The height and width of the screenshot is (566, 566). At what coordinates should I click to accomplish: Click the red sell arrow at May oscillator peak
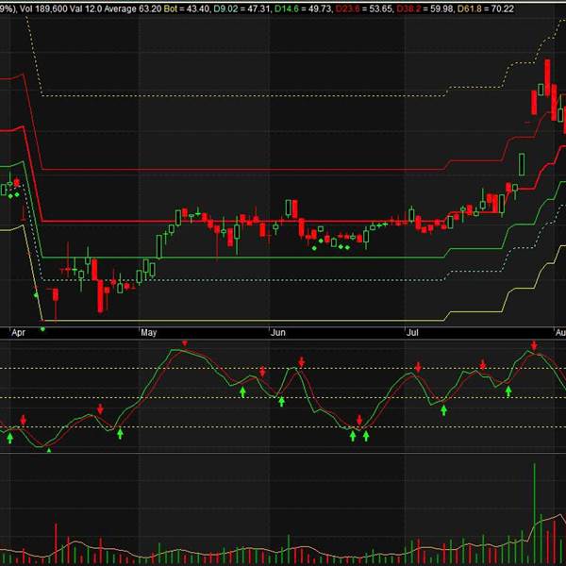tap(185, 343)
